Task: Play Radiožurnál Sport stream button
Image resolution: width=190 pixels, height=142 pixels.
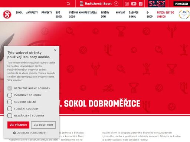Action: [116, 4]
